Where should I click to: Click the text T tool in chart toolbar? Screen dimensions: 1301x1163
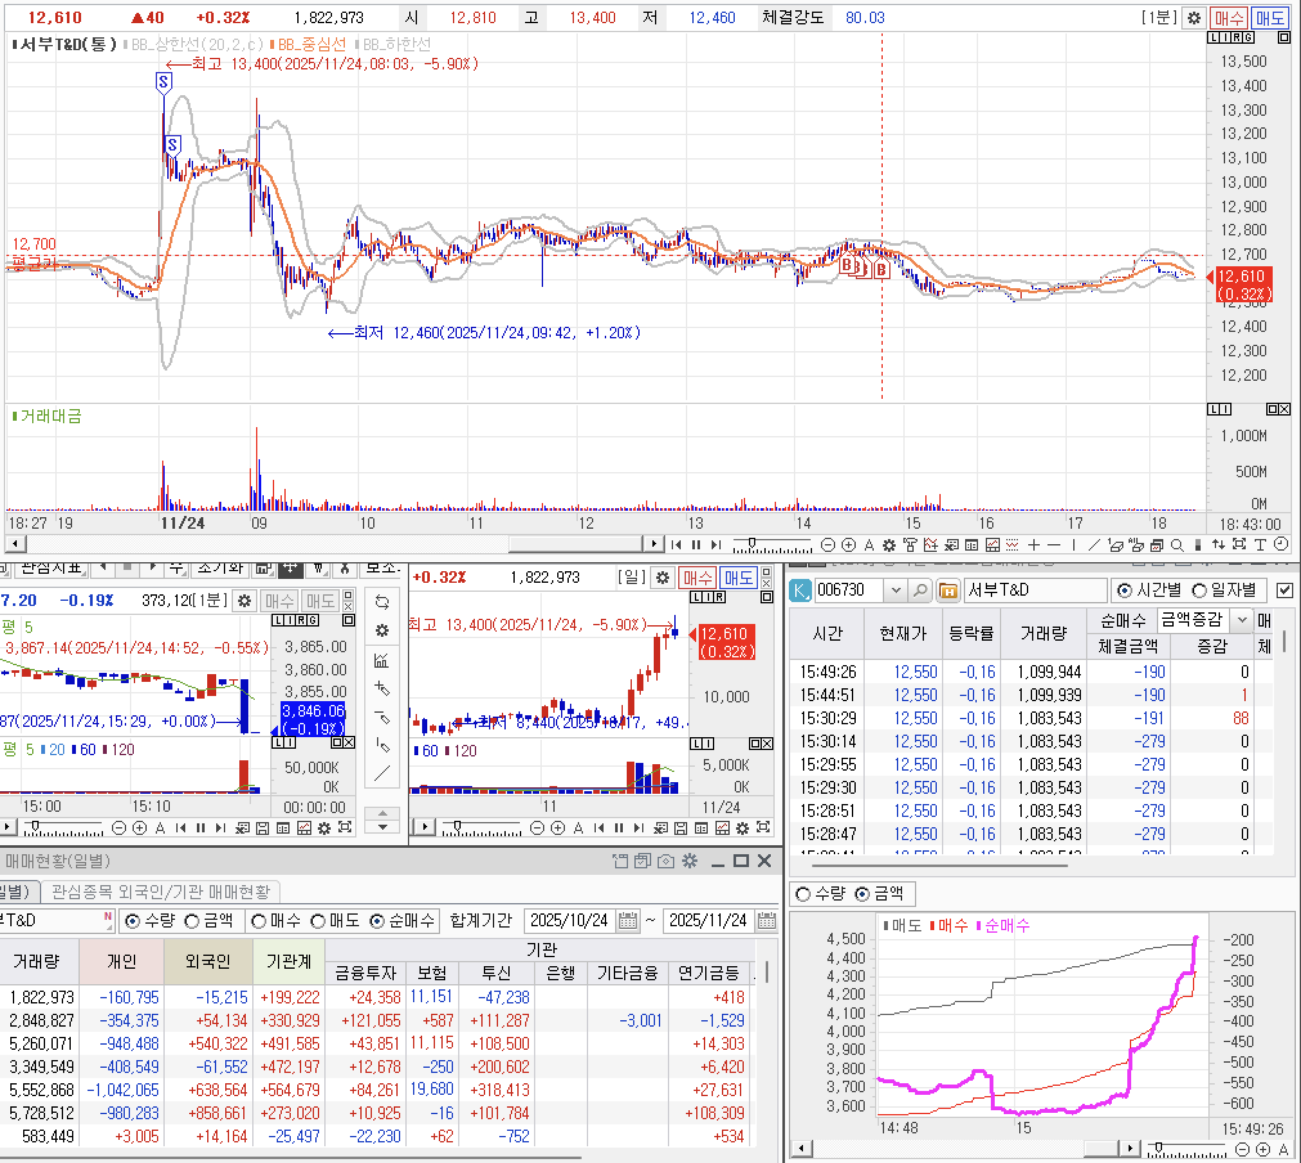(1260, 545)
